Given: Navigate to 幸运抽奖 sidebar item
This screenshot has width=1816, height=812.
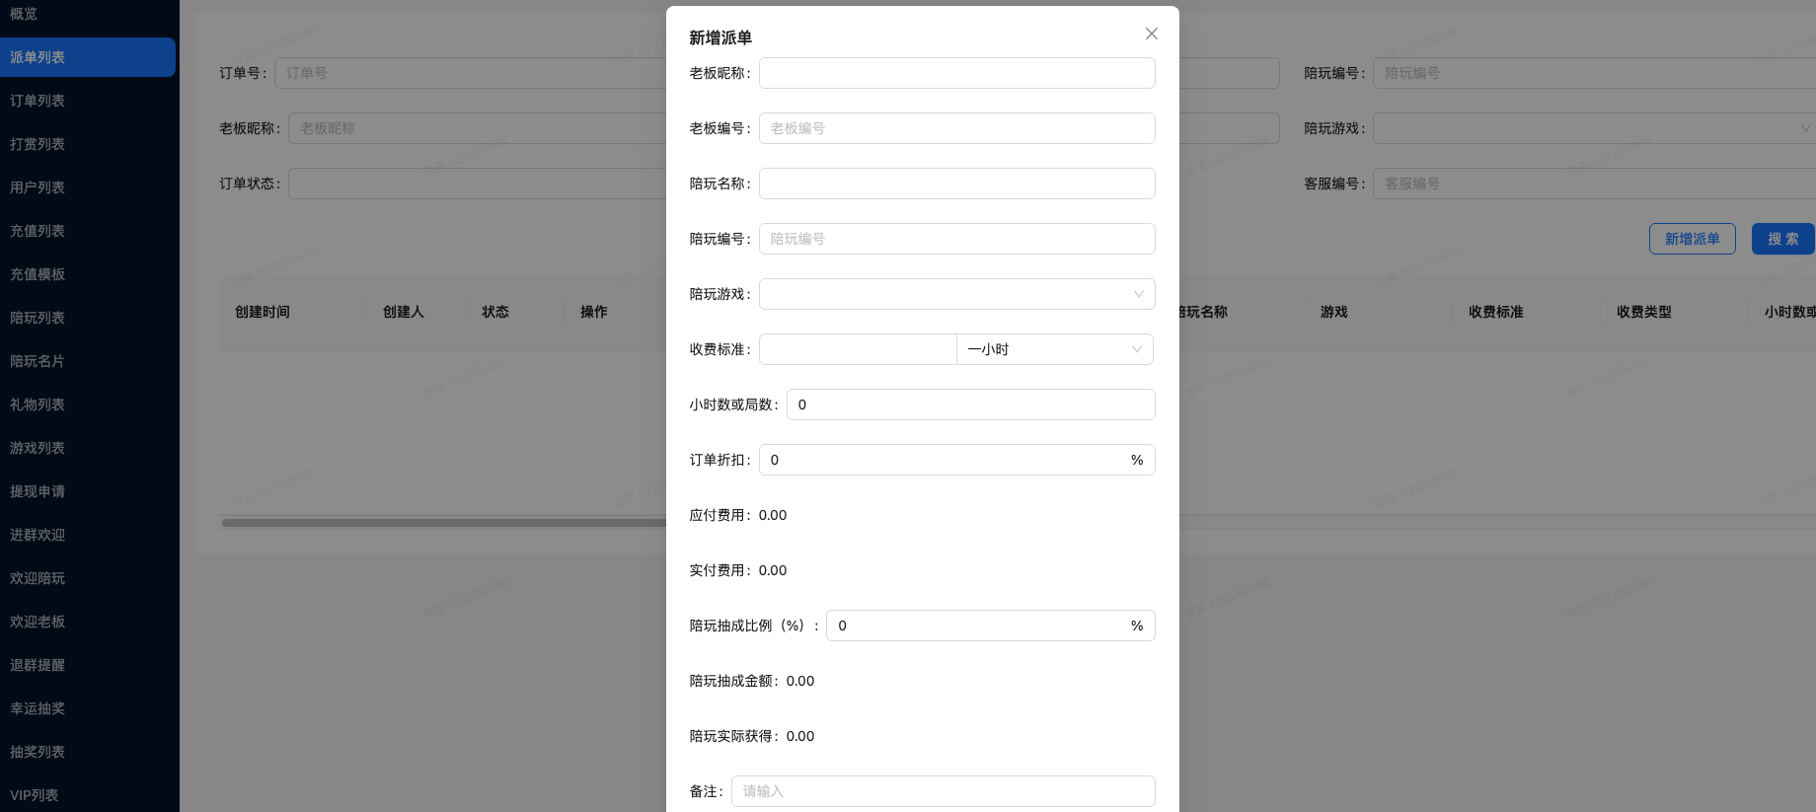Looking at the screenshot, I should (38, 708).
